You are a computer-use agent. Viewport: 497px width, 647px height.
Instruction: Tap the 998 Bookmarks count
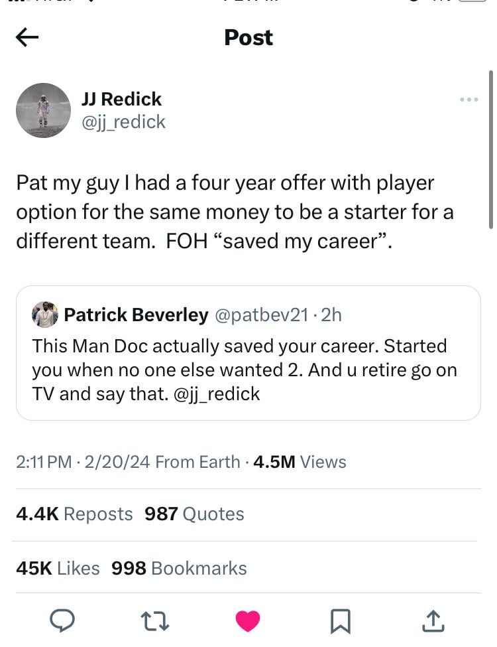[x=179, y=568]
